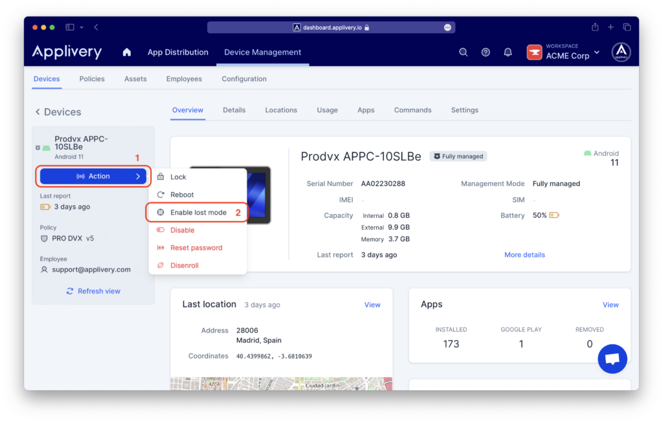The image size is (663, 422).
Task: Open search using the magnifier icon
Action: [464, 52]
